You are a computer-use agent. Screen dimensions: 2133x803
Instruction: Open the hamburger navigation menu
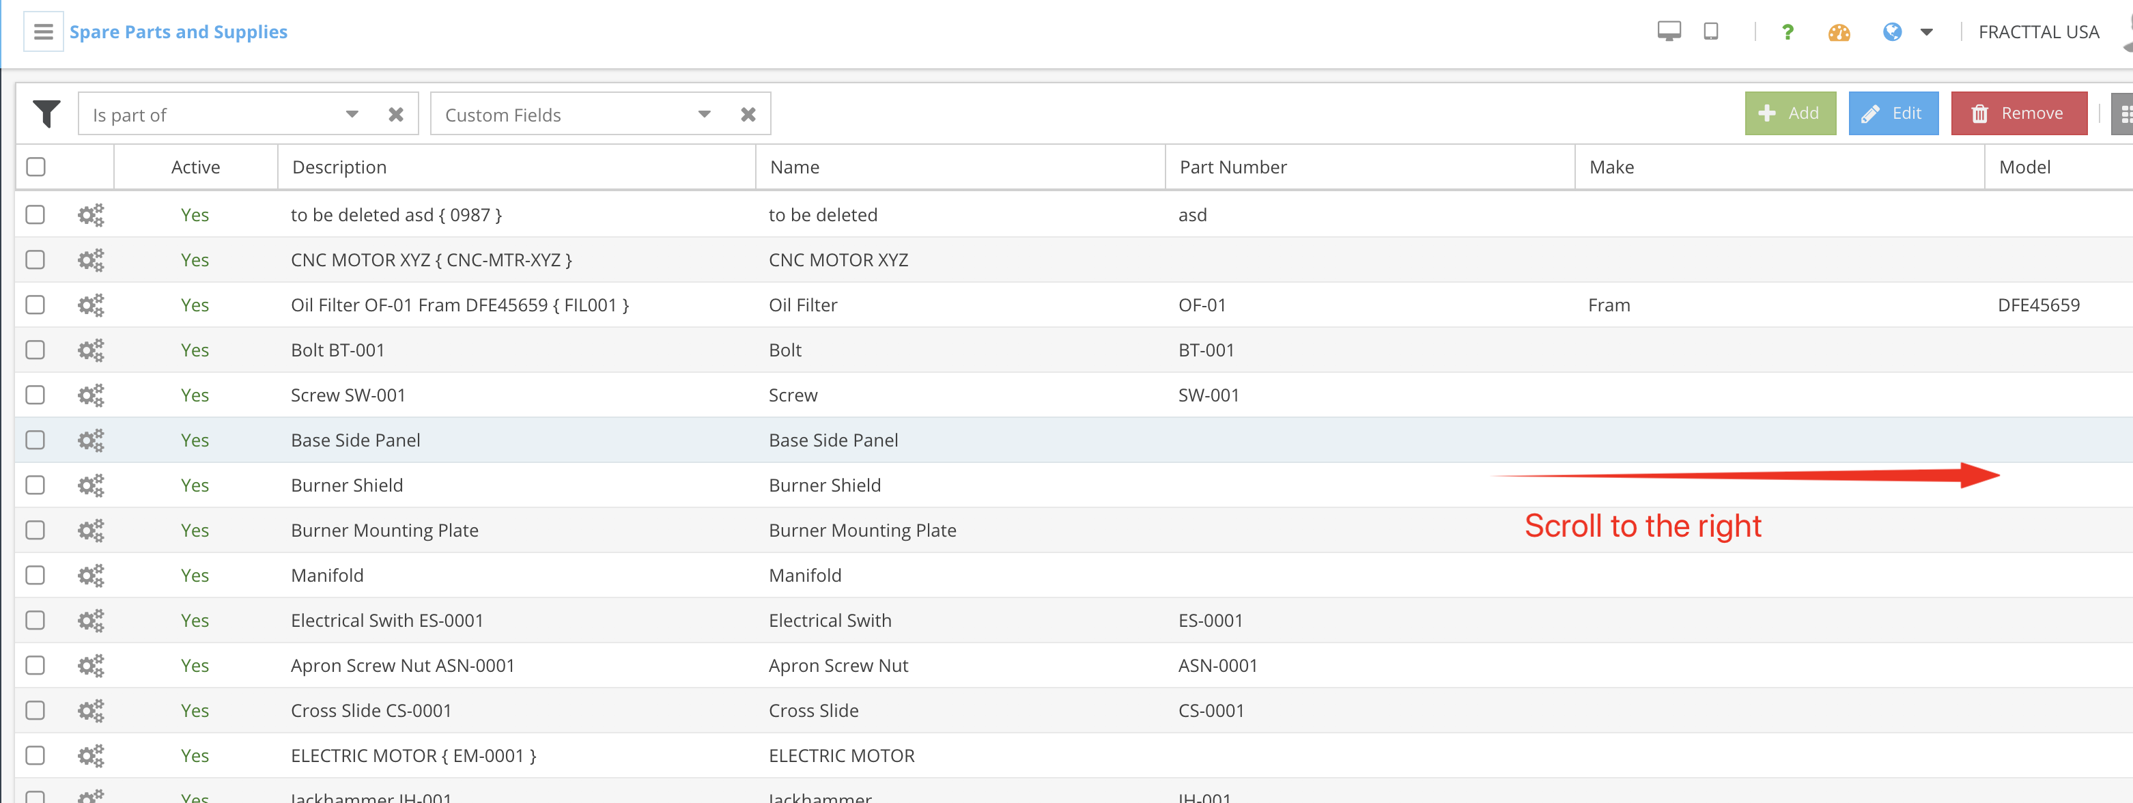43,32
